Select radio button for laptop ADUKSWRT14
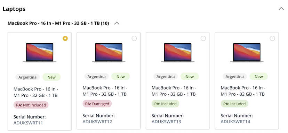 tap(272, 38)
